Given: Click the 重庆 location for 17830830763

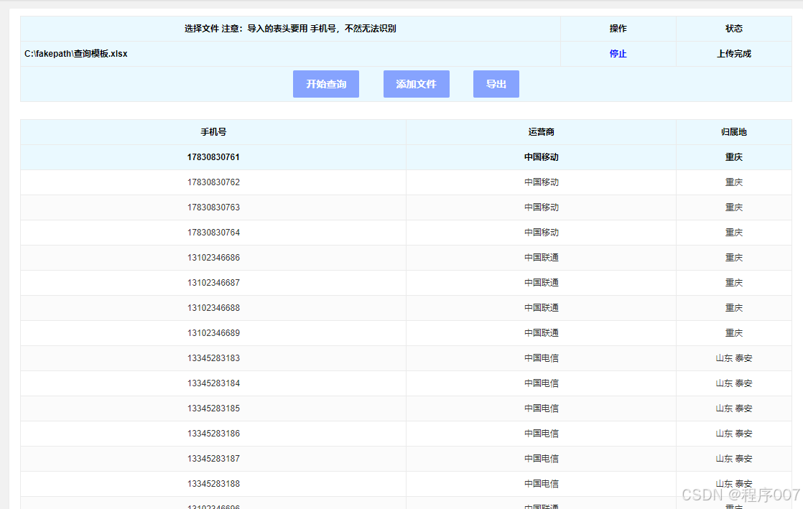Looking at the screenshot, I should click(x=733, y=207).
